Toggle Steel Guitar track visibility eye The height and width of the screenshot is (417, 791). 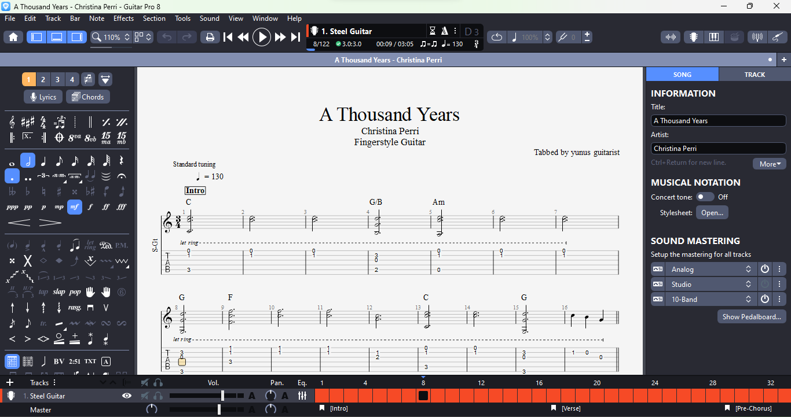pos(127,396)
